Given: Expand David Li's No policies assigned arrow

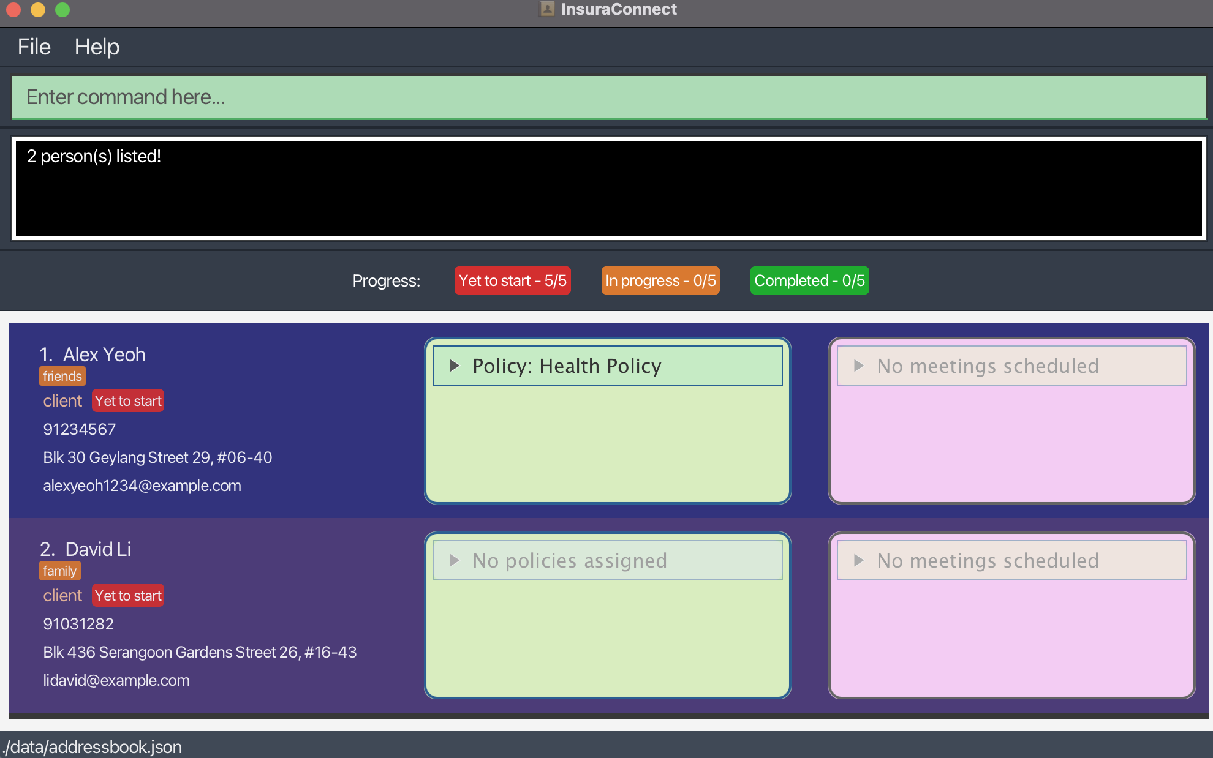Looking at the screenshot, I should tap(454, 560).
